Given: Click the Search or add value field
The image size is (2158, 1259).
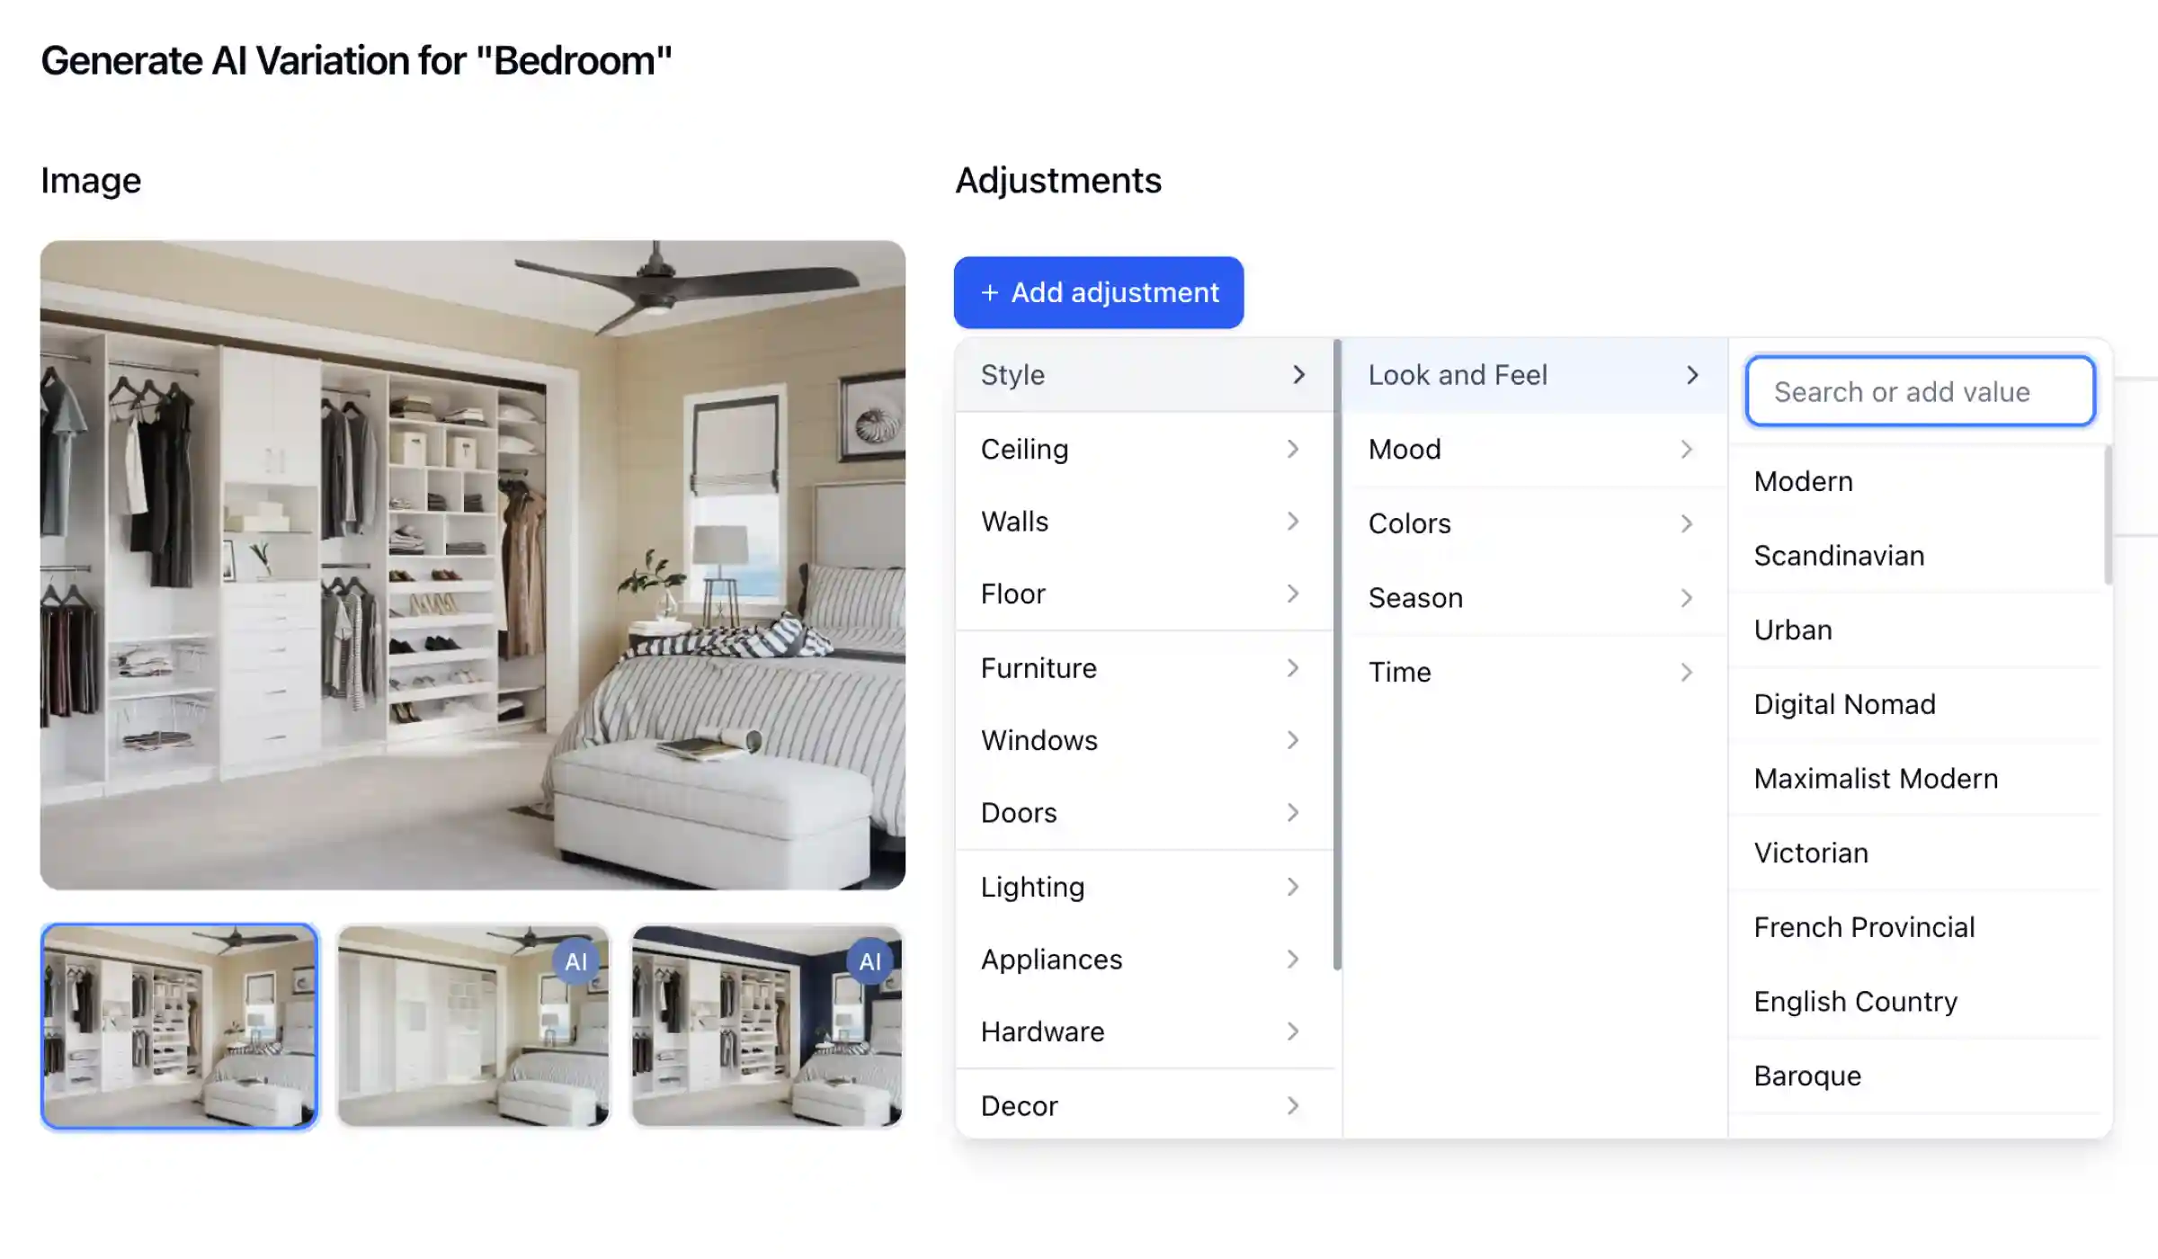Looking at the screenshot, I should 1919,391.
